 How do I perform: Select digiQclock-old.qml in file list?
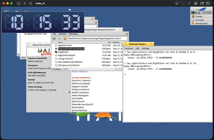click(x=66, y=55)
